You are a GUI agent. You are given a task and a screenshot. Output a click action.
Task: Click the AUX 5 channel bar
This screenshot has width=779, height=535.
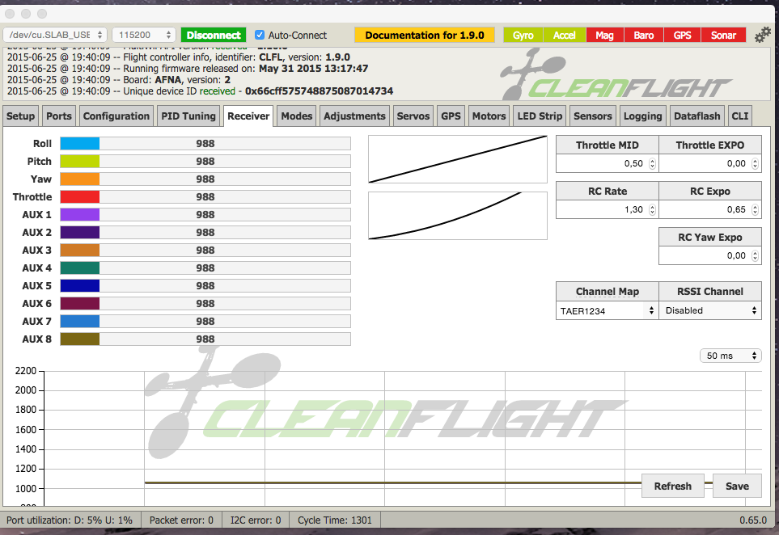click(x=205, y=285)
